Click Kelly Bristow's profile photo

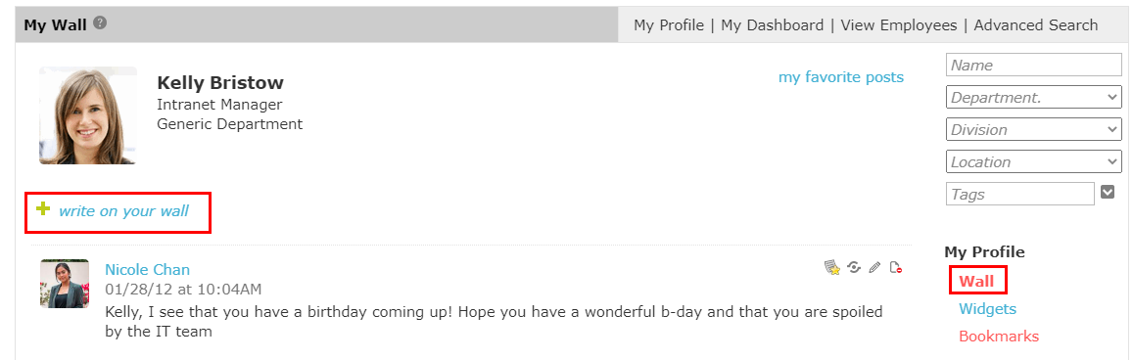[88, 115]
